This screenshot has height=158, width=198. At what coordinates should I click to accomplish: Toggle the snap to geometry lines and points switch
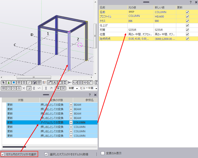(x=63, y=88)
